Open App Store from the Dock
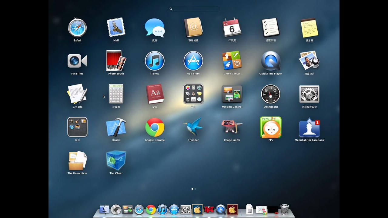The height and width of the screenshot is (218, 388). 174,209
